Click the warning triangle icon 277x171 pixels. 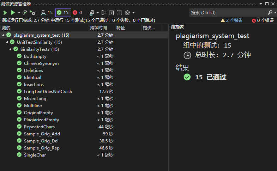tap(223, 21)
